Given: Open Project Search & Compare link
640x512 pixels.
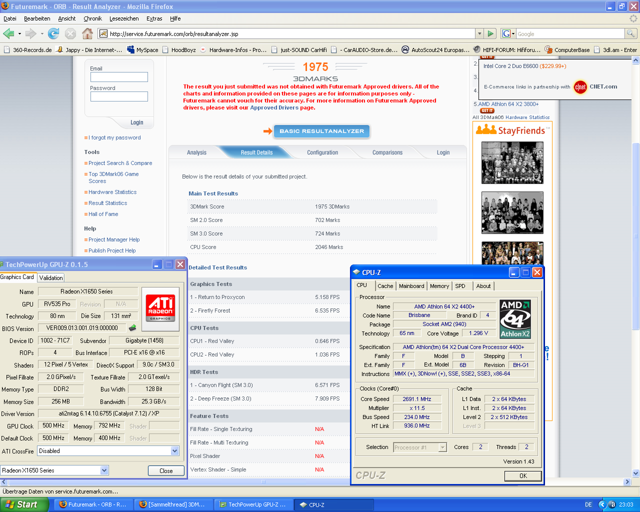Looking at the screenshot, I should [x=120, y=163].
